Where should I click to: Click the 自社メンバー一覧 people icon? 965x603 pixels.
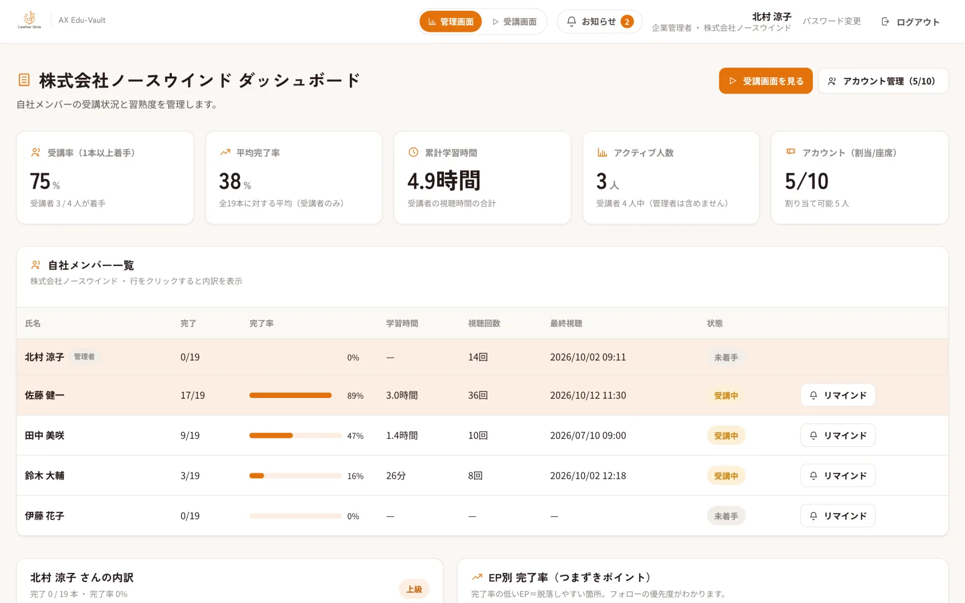click(36, 265)
